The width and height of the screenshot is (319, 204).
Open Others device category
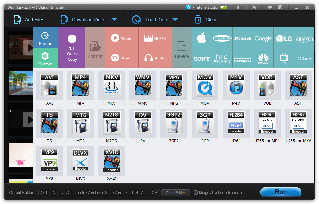point(304,58)
